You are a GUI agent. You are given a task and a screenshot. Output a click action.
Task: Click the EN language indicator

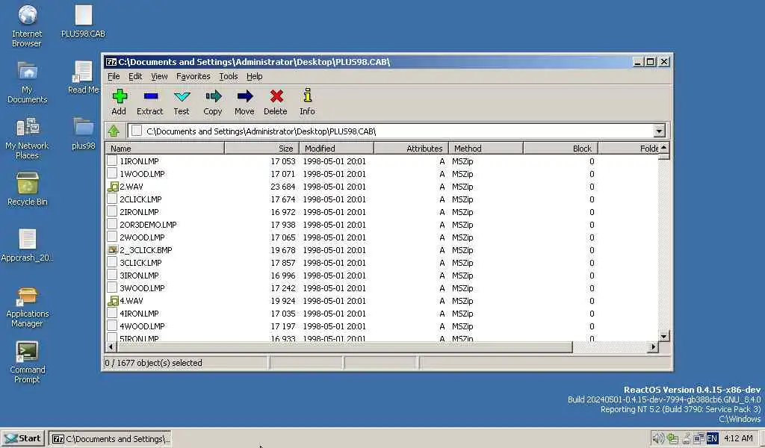click(x=712, y=438)
